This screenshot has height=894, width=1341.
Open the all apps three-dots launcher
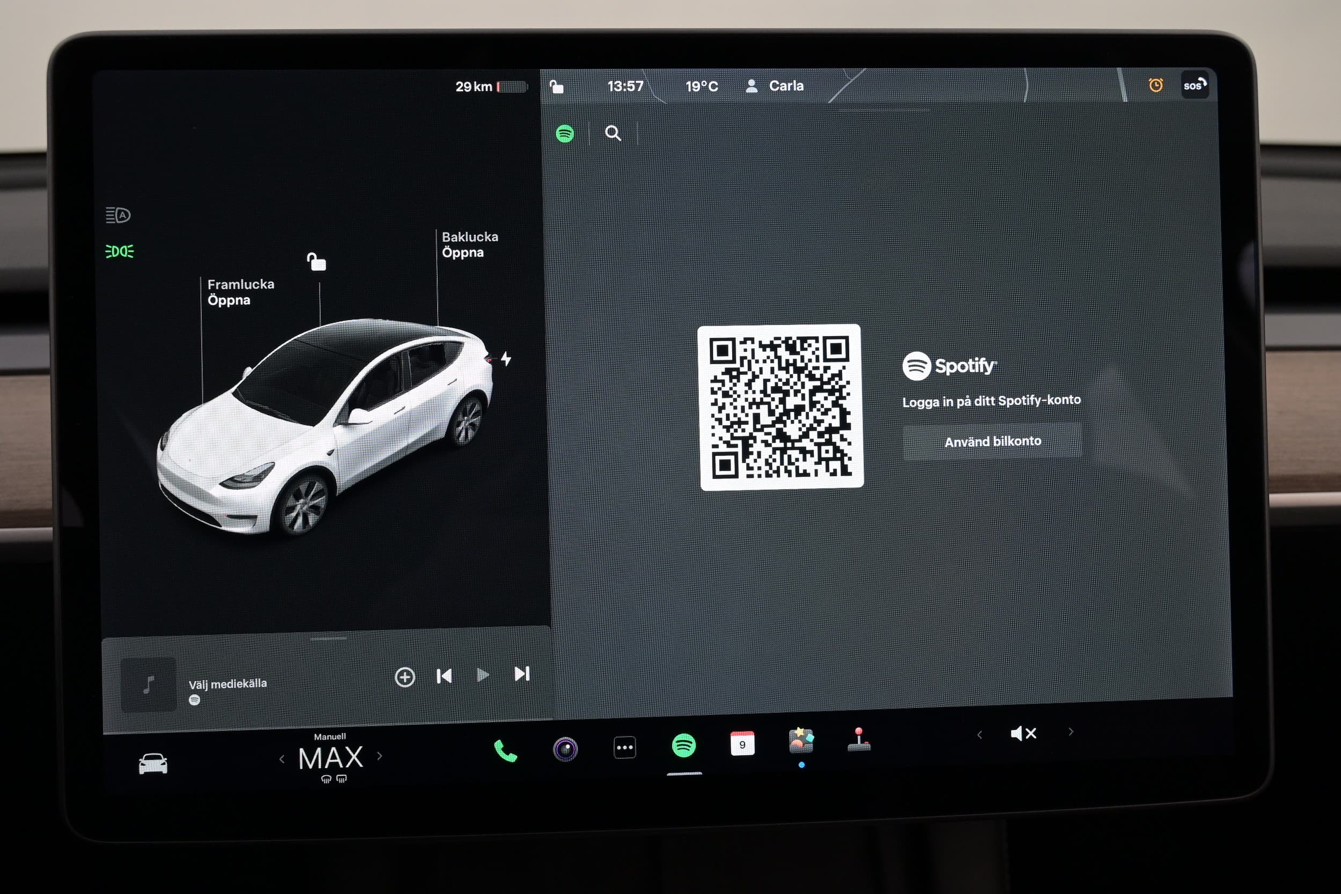pyautogui.click(x=624, y=748)
